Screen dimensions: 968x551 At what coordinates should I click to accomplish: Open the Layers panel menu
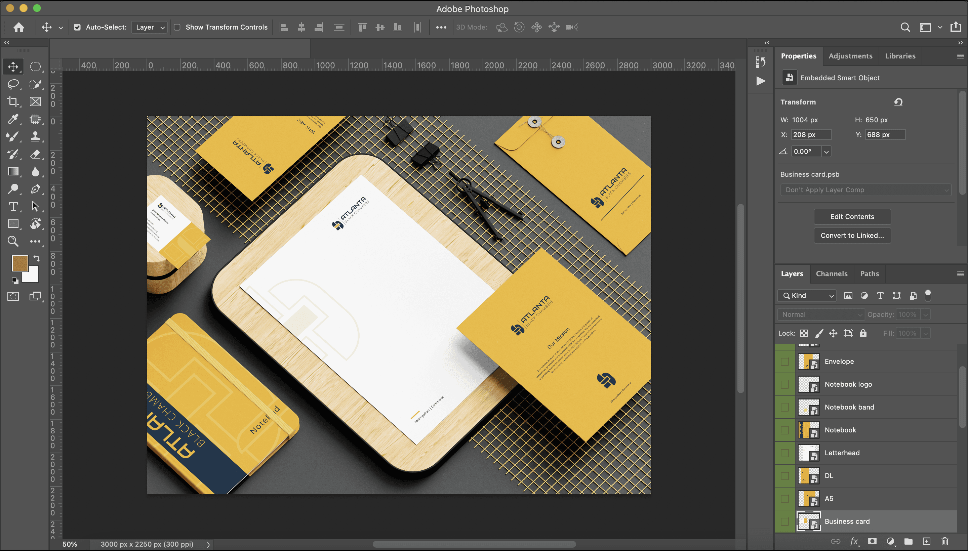(960, 273)
